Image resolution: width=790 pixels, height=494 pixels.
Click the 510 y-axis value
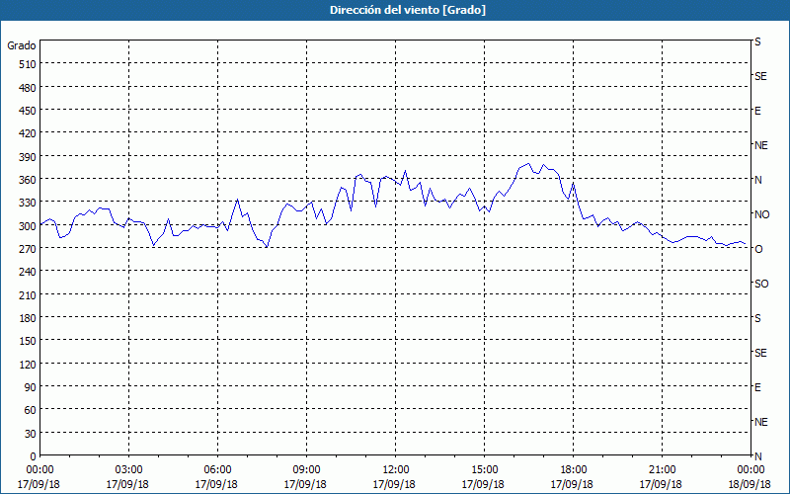tap(28, 64)
